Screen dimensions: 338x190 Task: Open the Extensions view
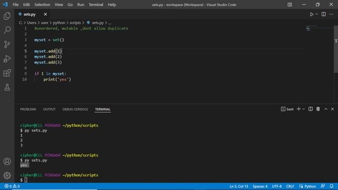pos(7,73)
